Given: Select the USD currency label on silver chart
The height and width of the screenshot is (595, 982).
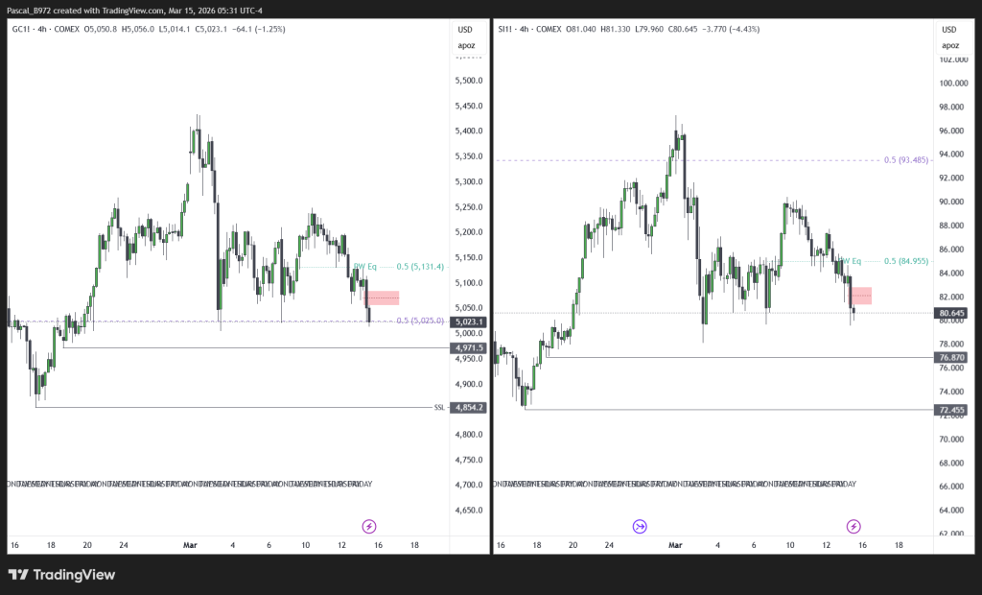Looking at the screenshot, I should click(949, 29).
